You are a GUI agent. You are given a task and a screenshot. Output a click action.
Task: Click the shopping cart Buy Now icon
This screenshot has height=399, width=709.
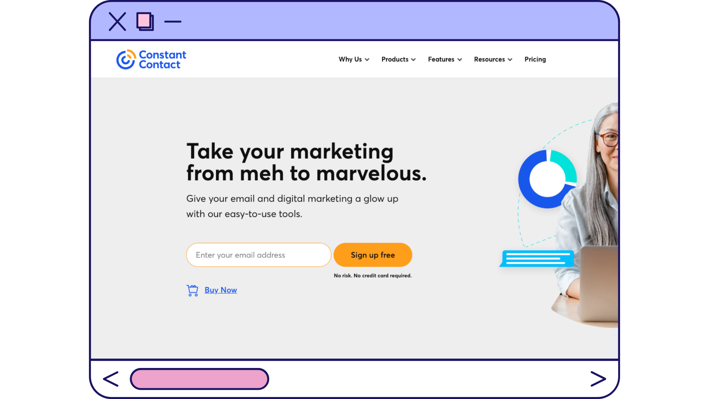(192, 290)
